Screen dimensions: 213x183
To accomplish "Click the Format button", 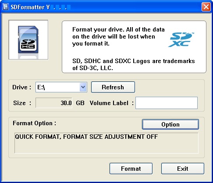I will (x=131, y=169).
